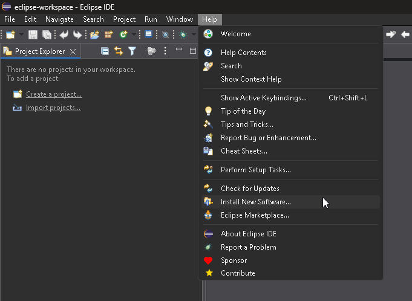Click the back arrow icon at the toolbar's right end
Image resolution: width=412 pixels, height=301 pixels.
[405, 34]
